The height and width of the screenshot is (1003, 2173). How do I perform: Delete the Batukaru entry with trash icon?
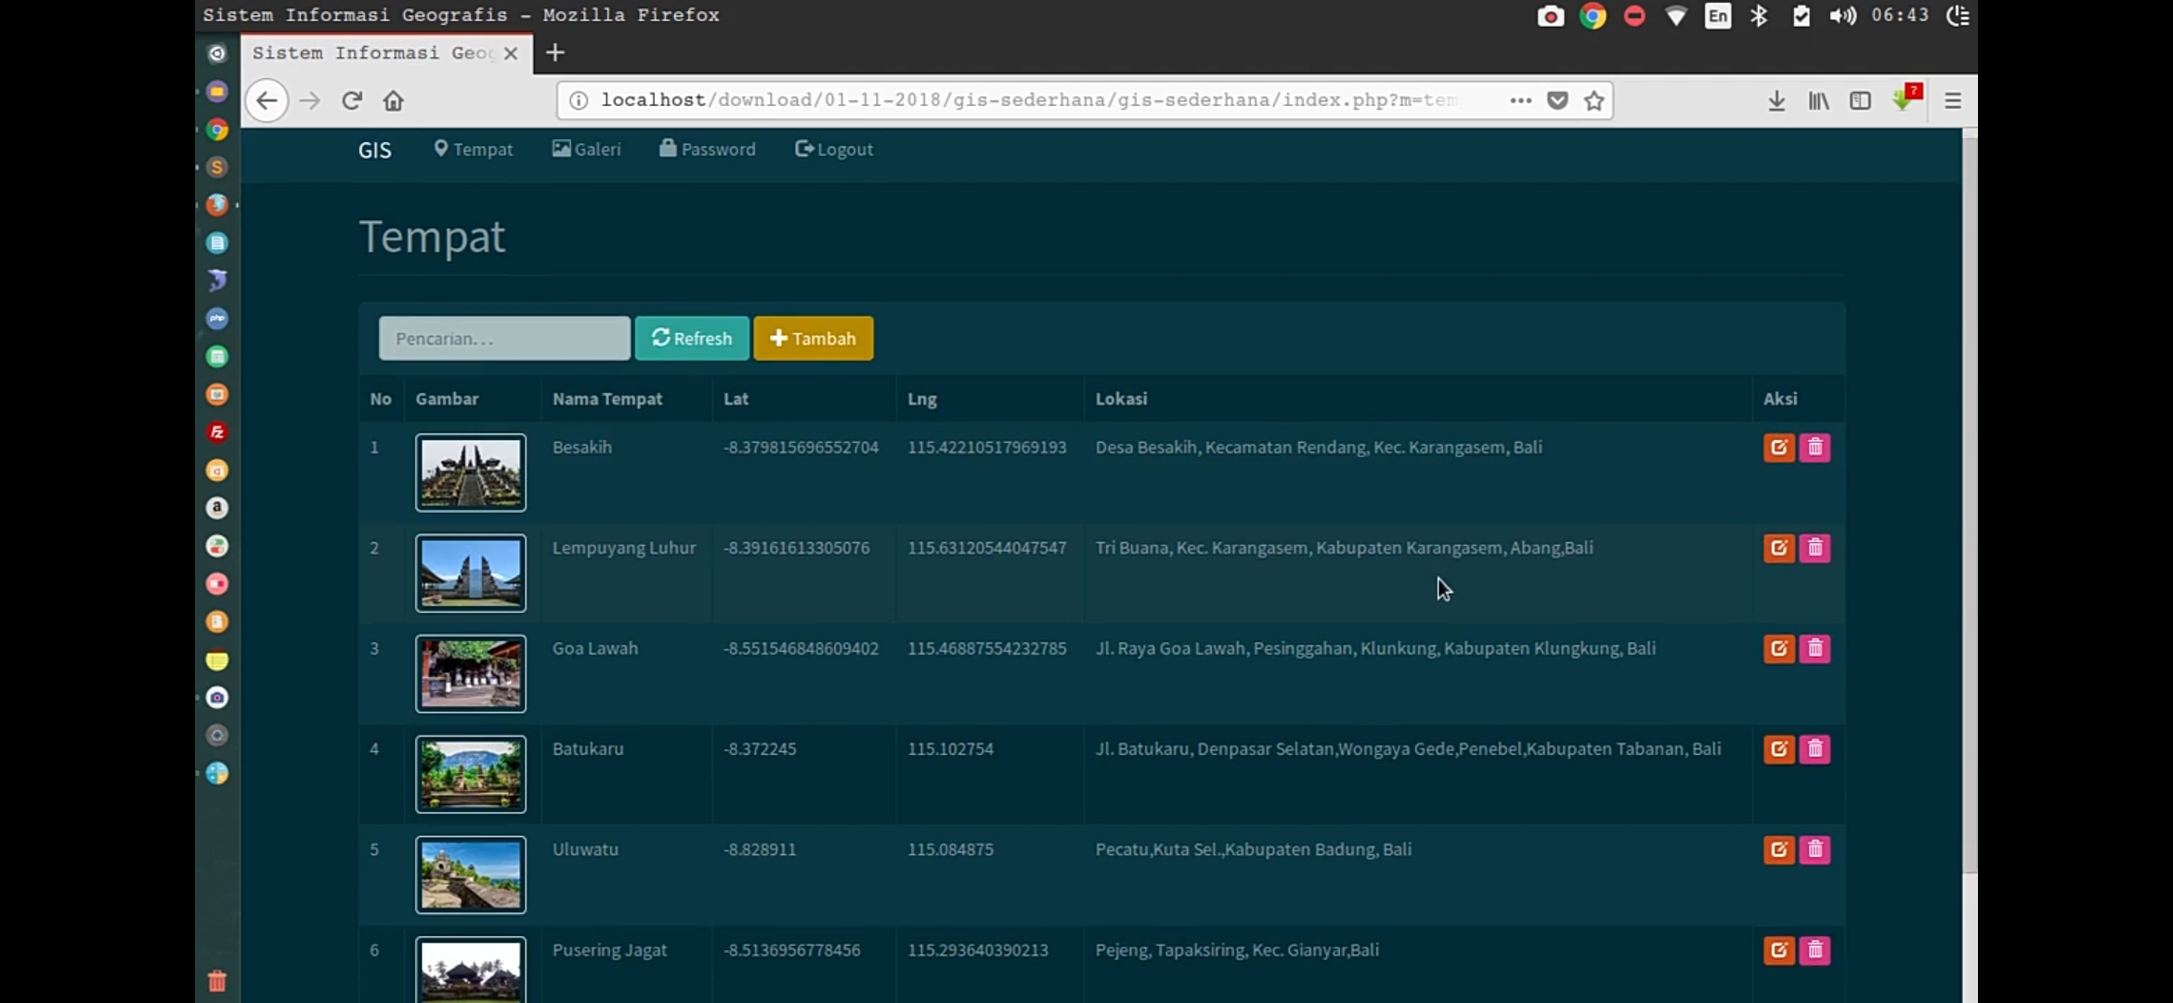[1815, 749]
